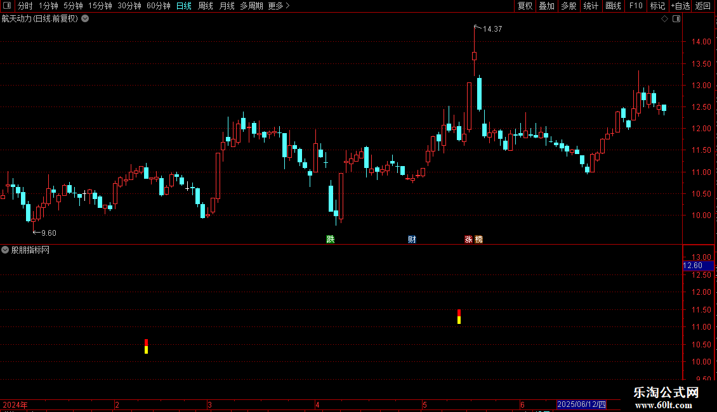
Task: Click the month 6 timeline marker
Action: [x=522, y=404]
